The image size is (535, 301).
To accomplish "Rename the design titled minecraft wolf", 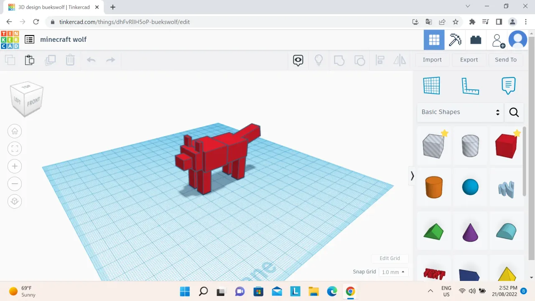I will [x=64, y=39].
